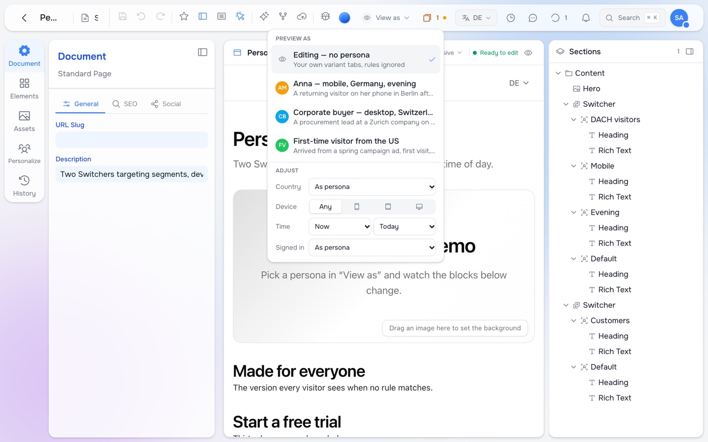Choose the Anna mobile Germany evening persona

[x=356, y=88]
